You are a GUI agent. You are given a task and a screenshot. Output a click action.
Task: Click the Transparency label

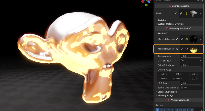(x=164, y=56)
